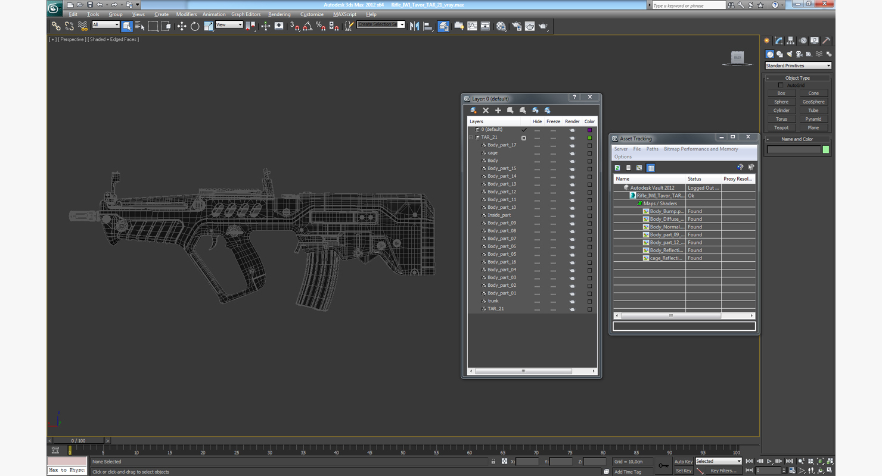This screenshot has width=882, height=476.
Task: Toggle Hide for the cage layer row
Action: click(537, 154)
